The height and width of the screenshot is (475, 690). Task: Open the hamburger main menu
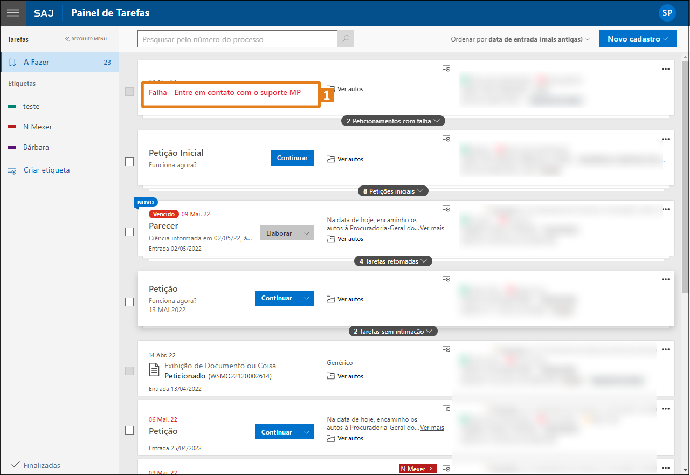(13, 13)
